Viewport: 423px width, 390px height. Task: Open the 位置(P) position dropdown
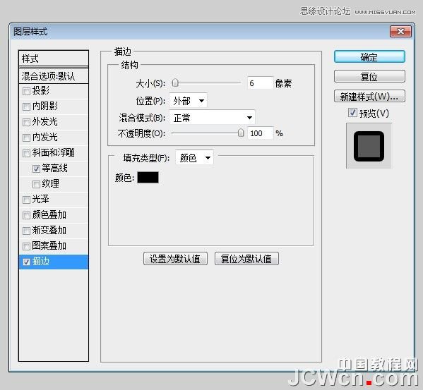(x=188, y=101)
